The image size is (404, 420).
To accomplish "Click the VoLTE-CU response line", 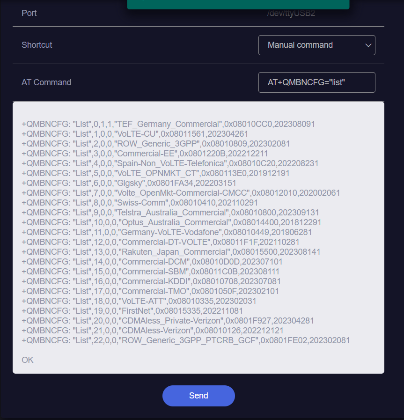I will coord(135,134).
